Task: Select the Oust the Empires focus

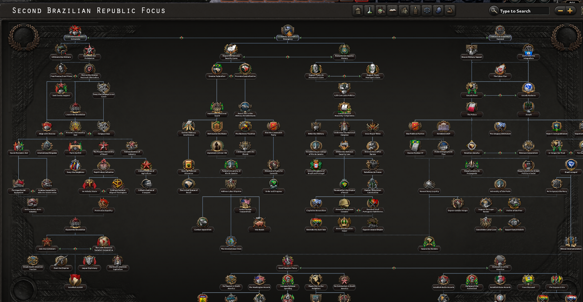Action: pyautogui.click(x=61, y=263)
